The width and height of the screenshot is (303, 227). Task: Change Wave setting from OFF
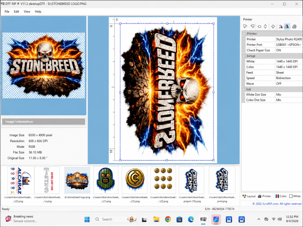(x=289, y=84)
